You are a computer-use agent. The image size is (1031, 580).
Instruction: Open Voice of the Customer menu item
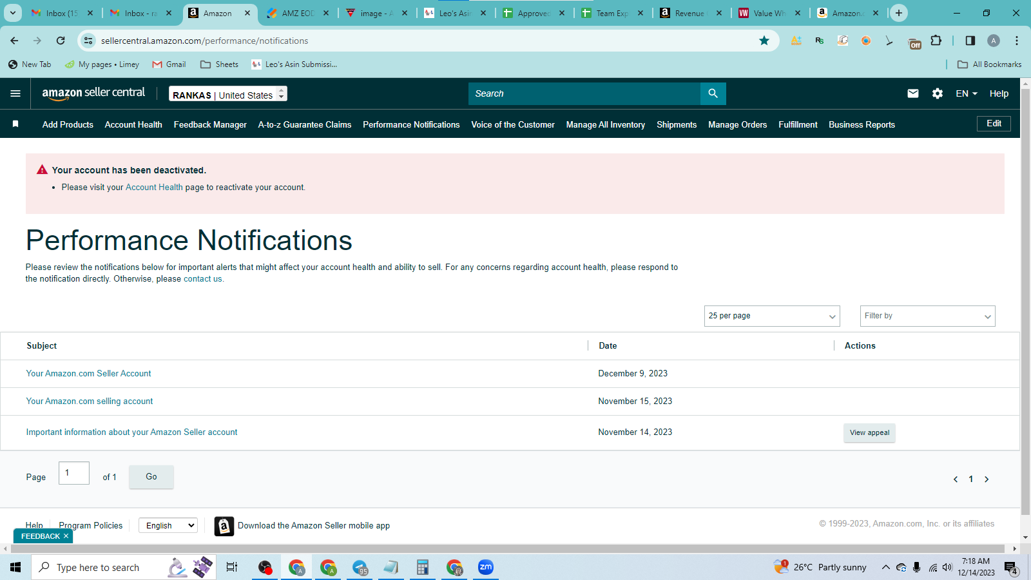click(x=513, y=124)
